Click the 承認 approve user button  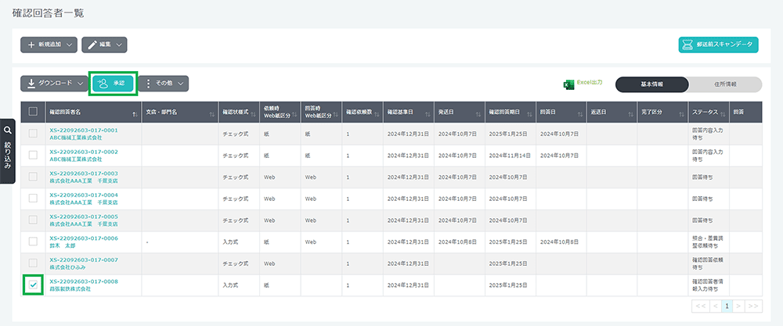coord(113,83)
